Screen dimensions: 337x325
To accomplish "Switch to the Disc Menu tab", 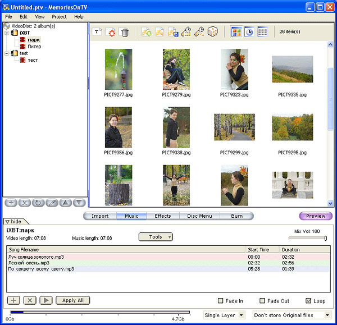I will point(199,216).
